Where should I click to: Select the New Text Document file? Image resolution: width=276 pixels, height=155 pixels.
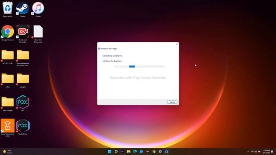(38, 34)
